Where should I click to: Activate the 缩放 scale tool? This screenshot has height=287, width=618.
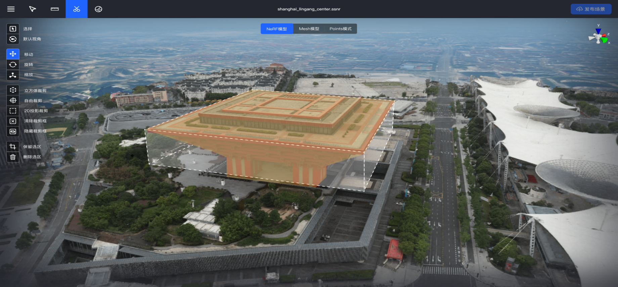[x=13, y=75]
